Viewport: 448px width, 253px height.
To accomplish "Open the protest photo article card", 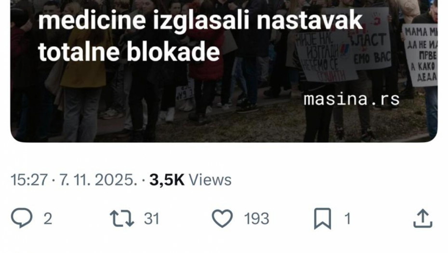I will 224,71.
